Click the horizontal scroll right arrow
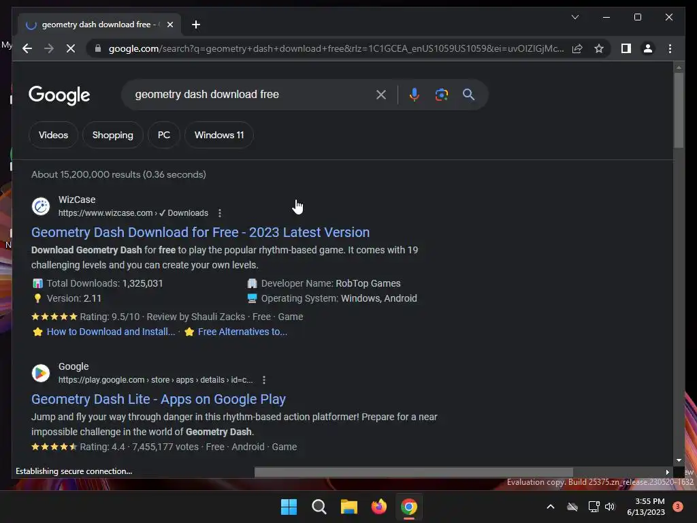This screenshot has height=523, width=697. pyautogui.click(x=667, y=472)
